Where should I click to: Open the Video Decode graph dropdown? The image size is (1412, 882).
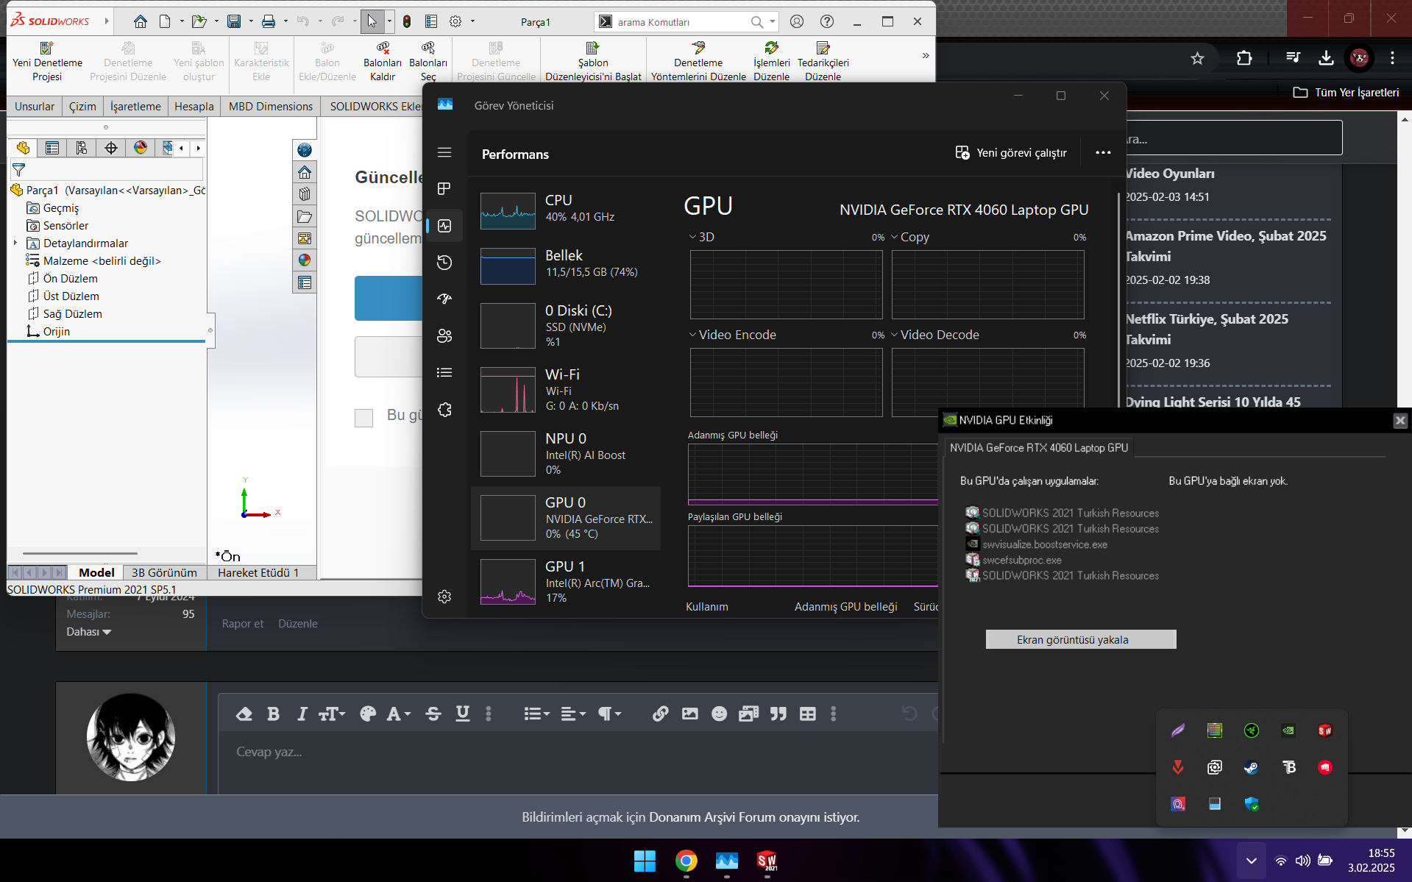click(894, 335)
